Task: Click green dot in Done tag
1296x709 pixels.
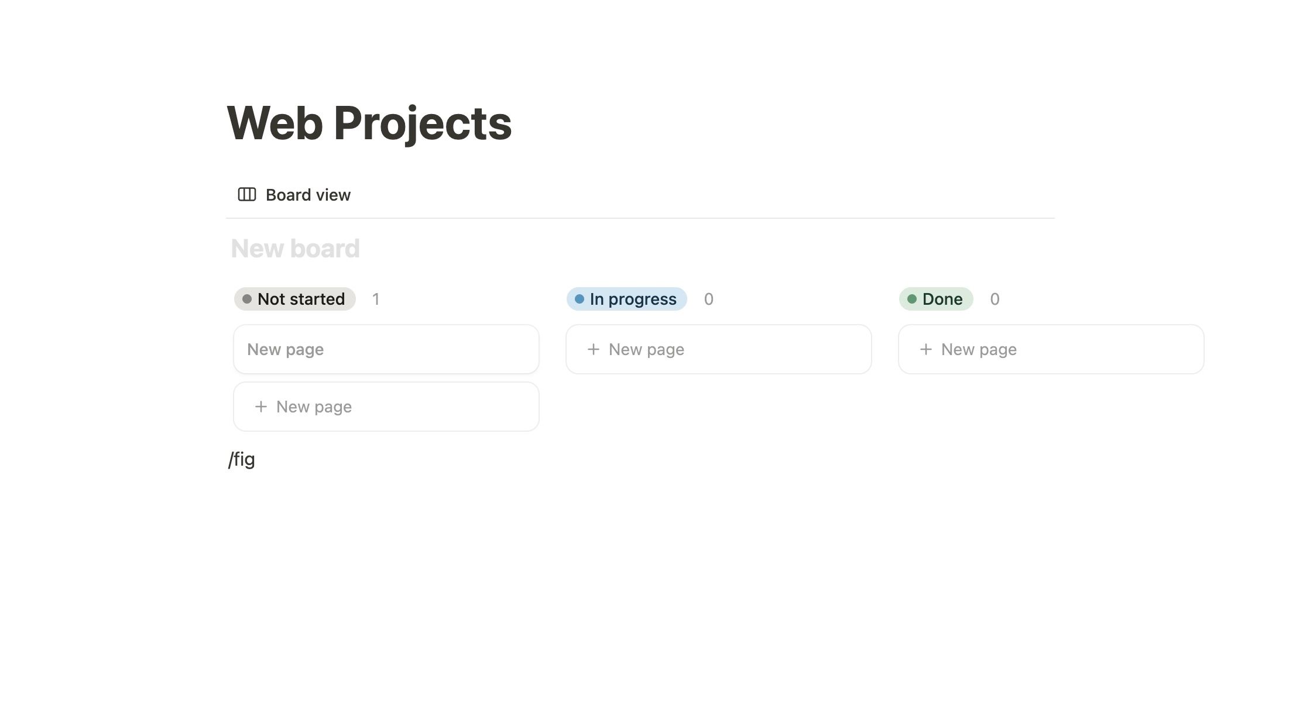Action: click(911, 299)
